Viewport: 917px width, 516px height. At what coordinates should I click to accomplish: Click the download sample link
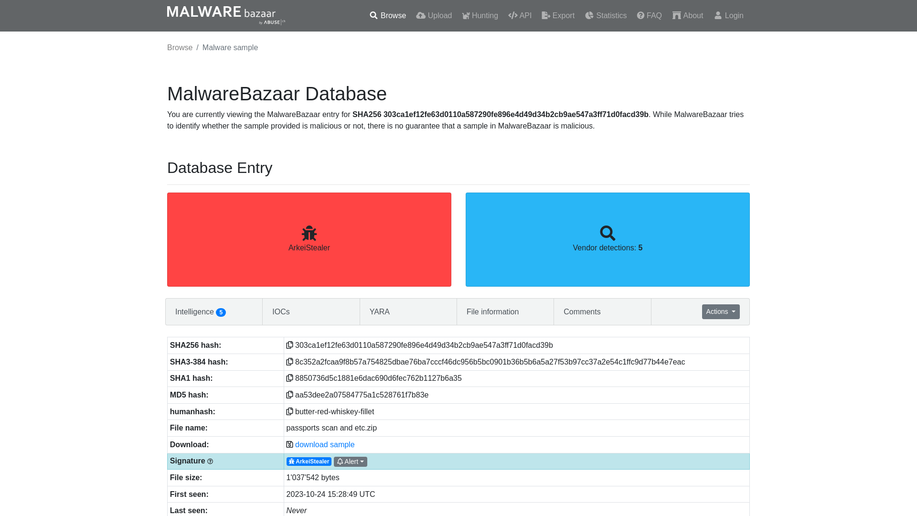point(324,444)
